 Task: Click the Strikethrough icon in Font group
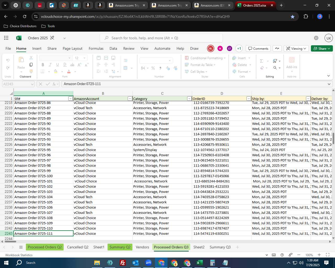click(x=72, y=65)
